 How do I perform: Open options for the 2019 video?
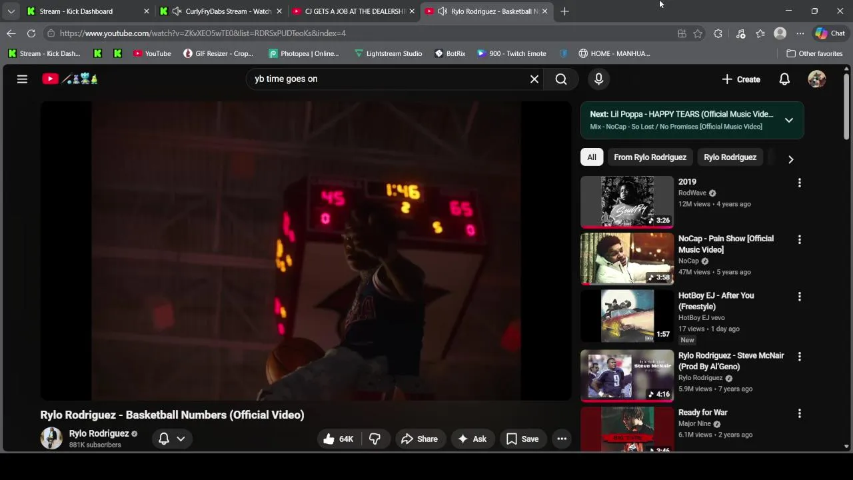click(x=799, y=183)
